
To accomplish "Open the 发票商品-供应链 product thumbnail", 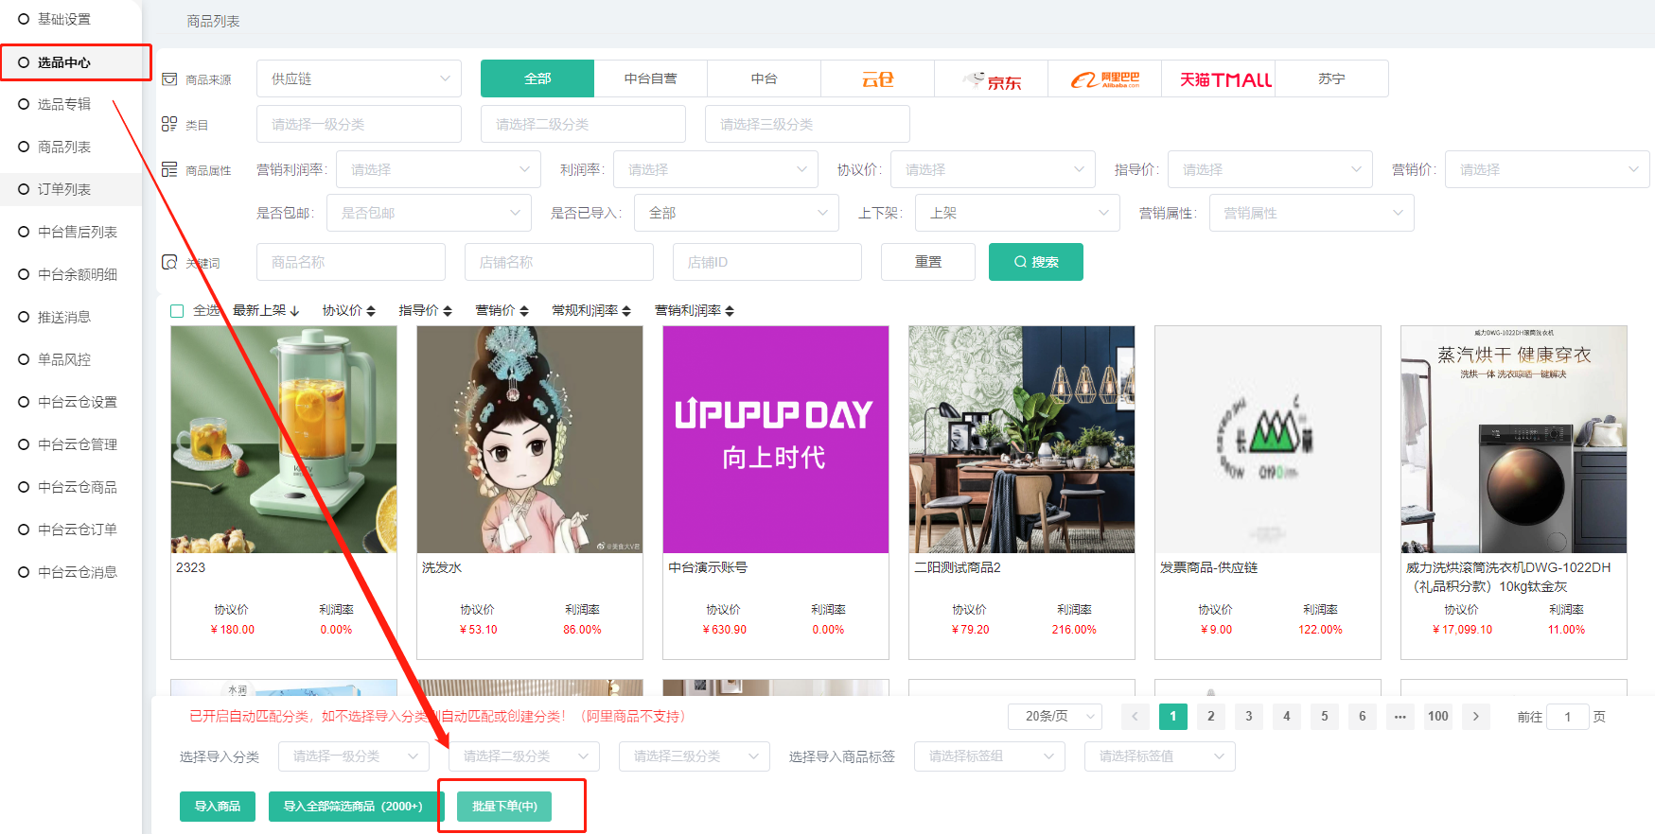I will (x=1268, y=440).
